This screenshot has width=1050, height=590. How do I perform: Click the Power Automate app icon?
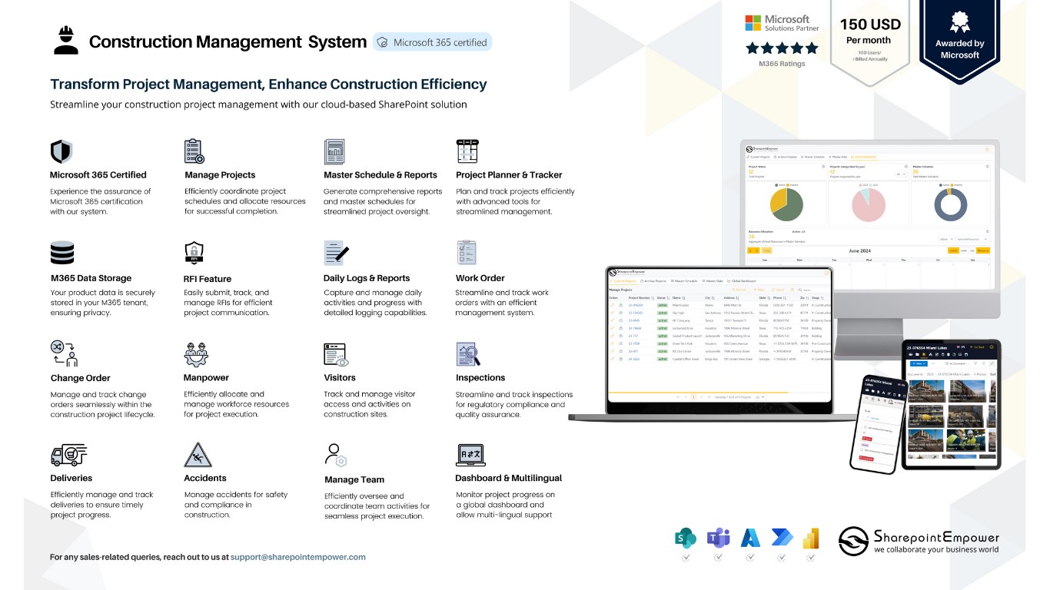click(781, 538)
